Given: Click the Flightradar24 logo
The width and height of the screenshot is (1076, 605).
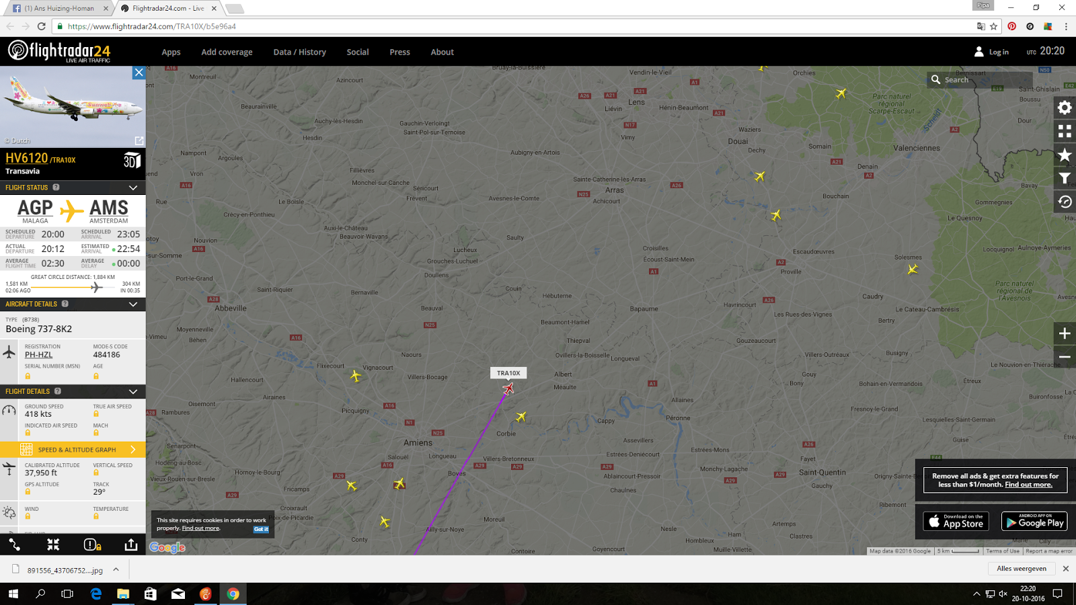Looking at the screenshot, I should (x=59, y=51).
